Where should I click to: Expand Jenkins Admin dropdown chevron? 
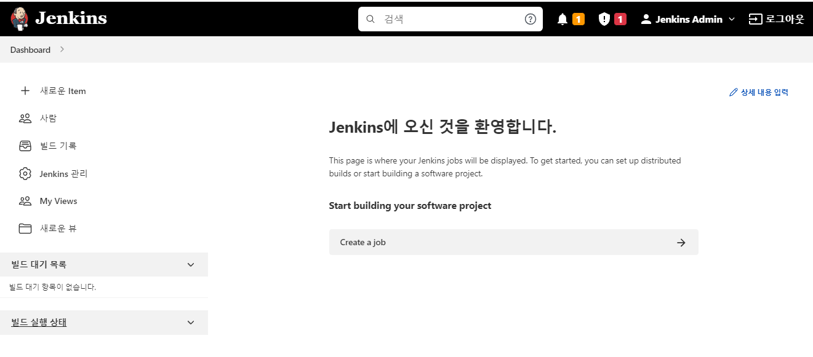click(732, 19)
